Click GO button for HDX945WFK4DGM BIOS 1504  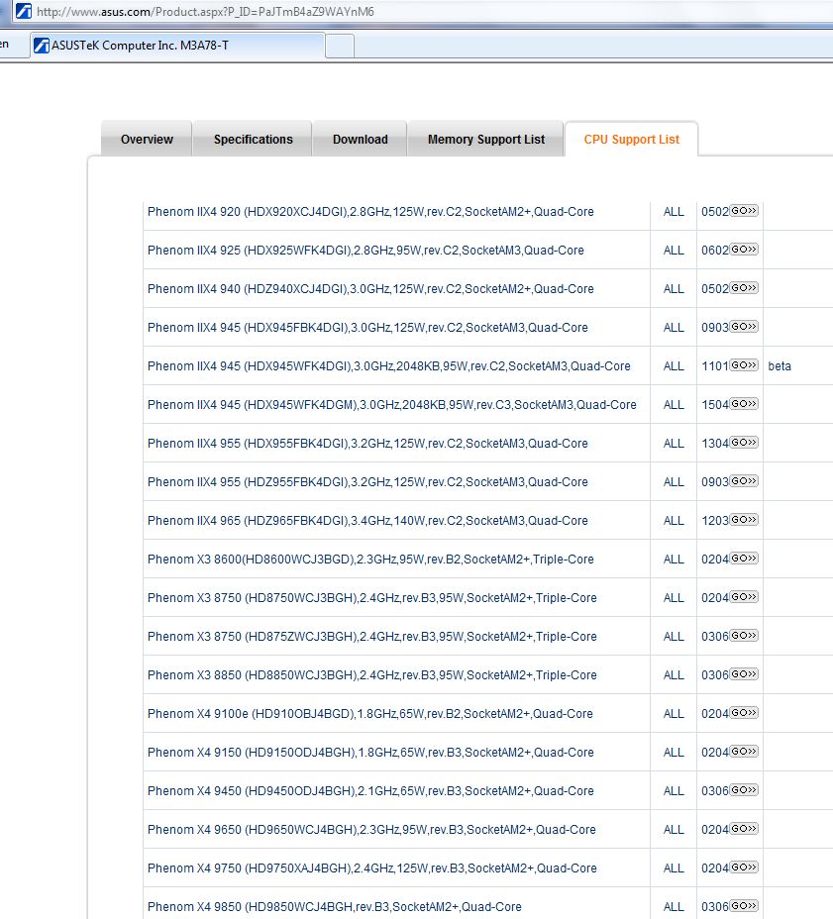[744, 404]
